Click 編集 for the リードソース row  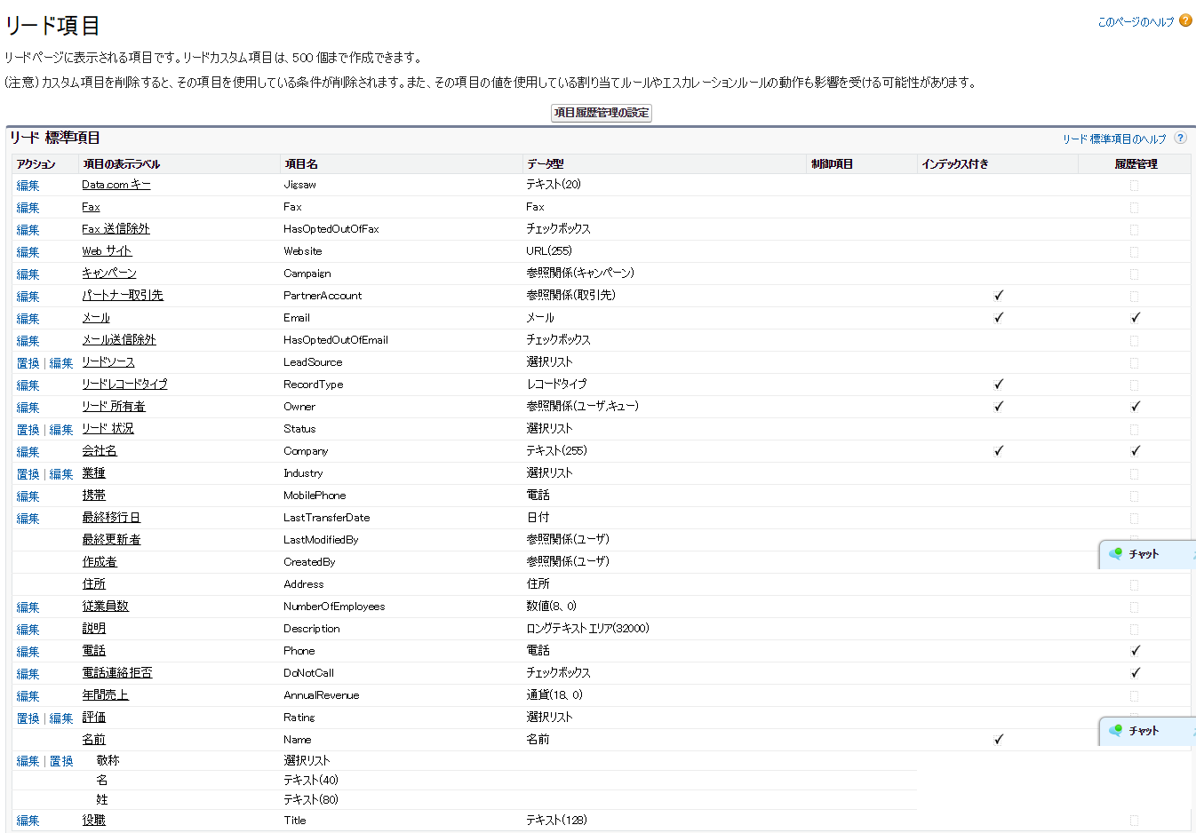pyautogui.click(x=61, y=363)
